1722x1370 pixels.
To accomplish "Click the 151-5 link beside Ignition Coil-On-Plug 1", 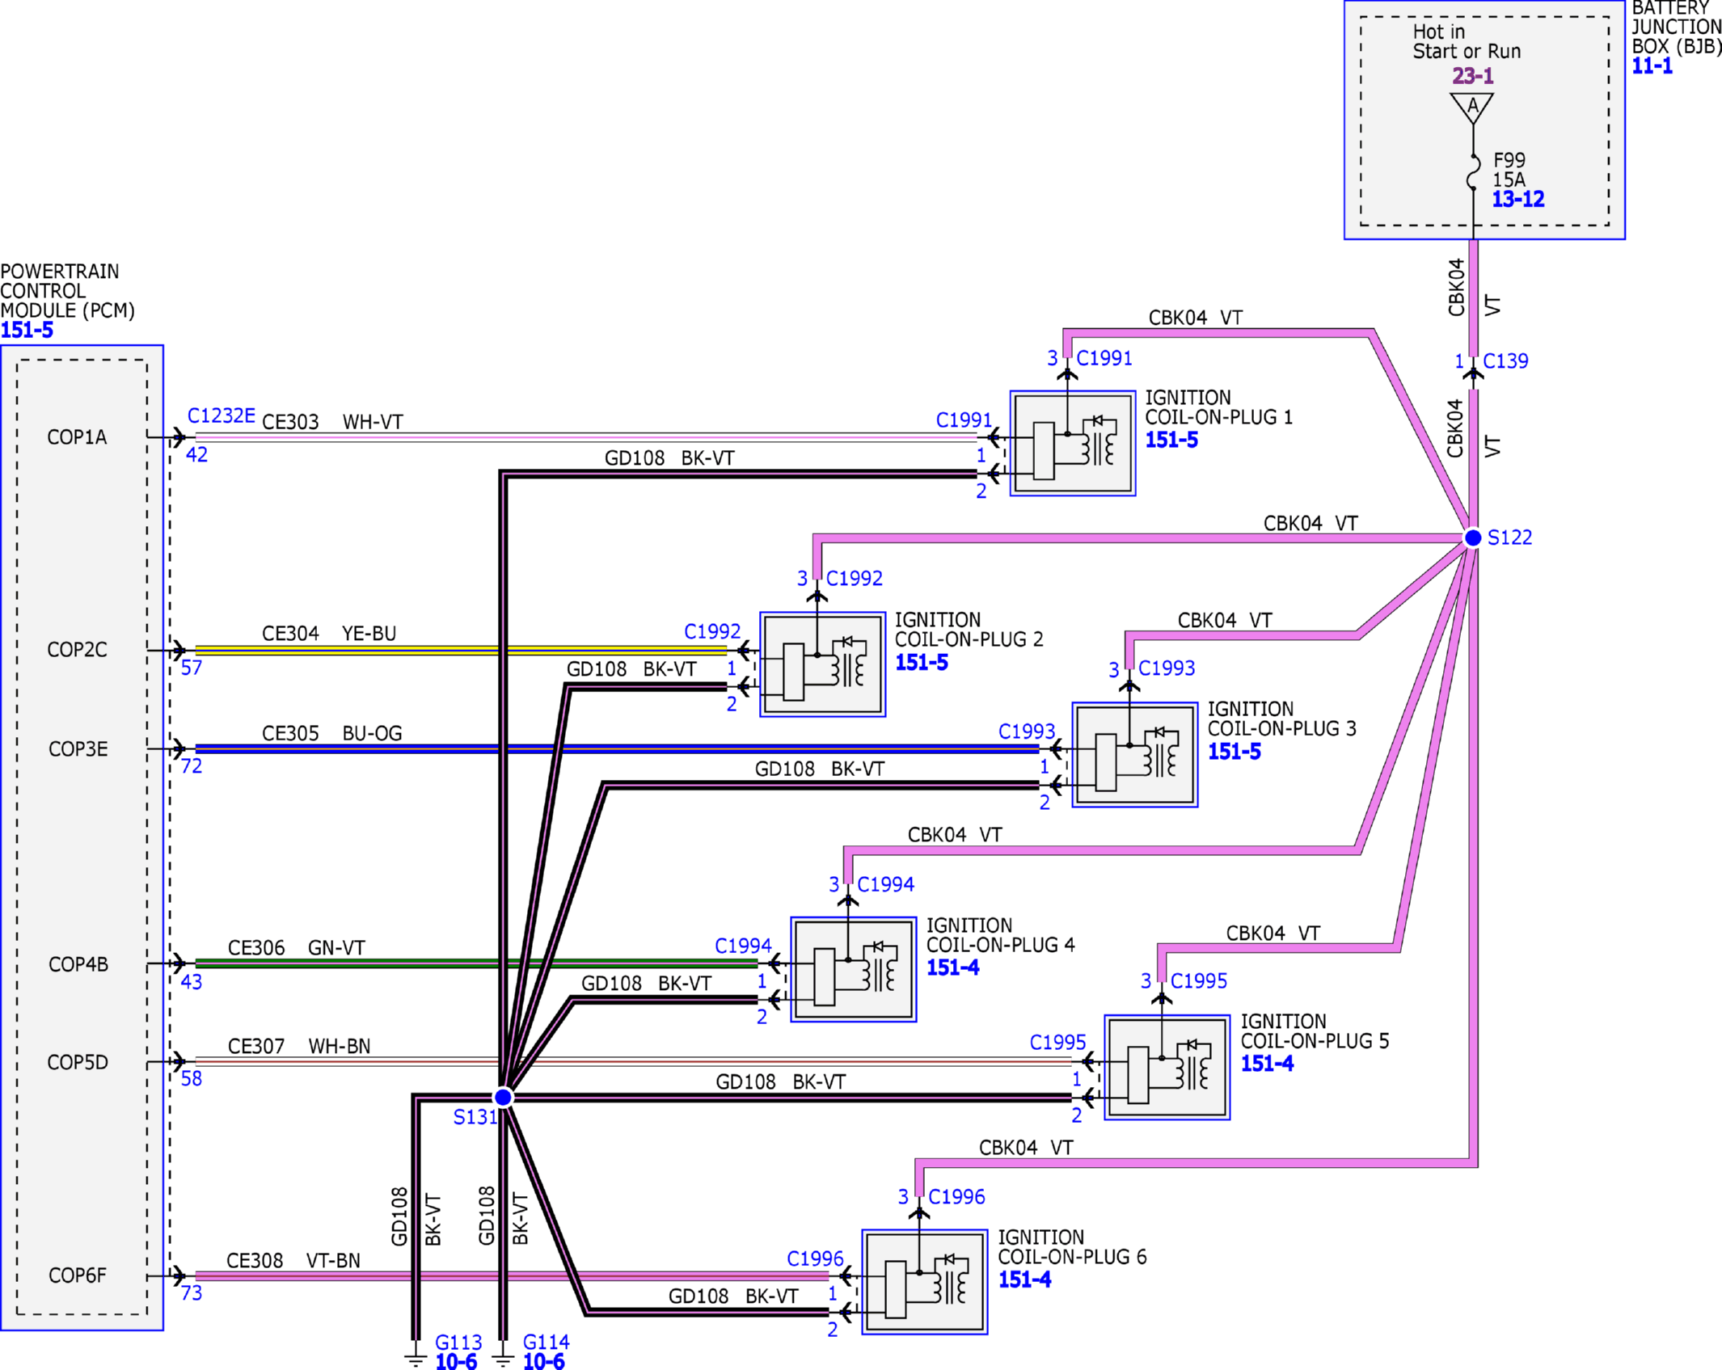I will [x=1171, y=441].
